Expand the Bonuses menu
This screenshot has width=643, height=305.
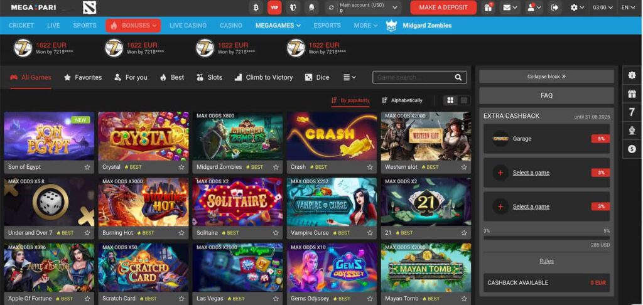[133, 25]
